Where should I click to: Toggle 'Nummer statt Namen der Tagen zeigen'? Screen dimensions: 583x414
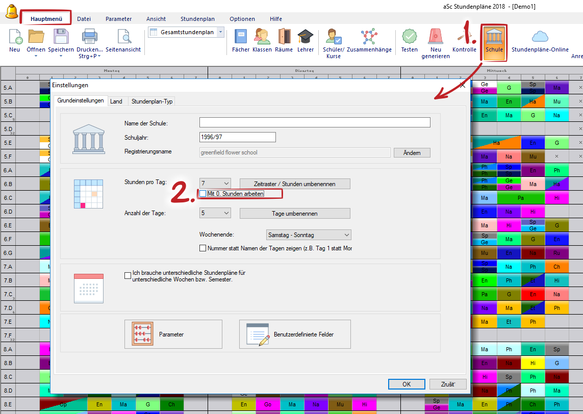[x=202, y=248]
